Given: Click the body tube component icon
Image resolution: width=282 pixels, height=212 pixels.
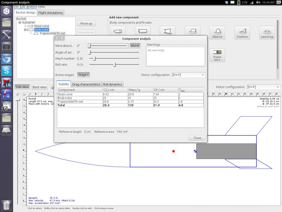Looking at the screenshot, I should 142,31.
